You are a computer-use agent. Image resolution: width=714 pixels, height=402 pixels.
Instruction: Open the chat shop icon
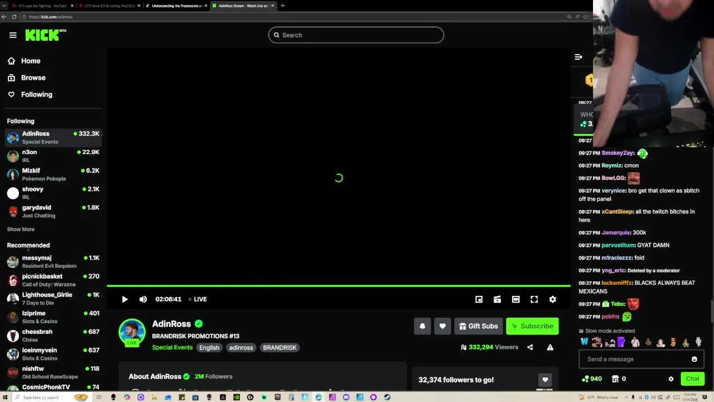pyautogui.click(x=615, y=379)
